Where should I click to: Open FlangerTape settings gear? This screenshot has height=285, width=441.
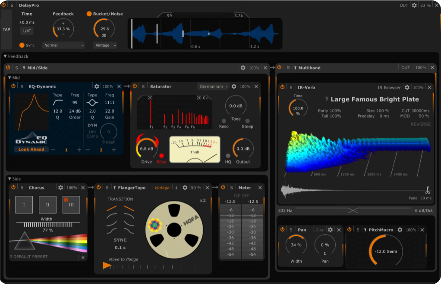coord(185,187)
